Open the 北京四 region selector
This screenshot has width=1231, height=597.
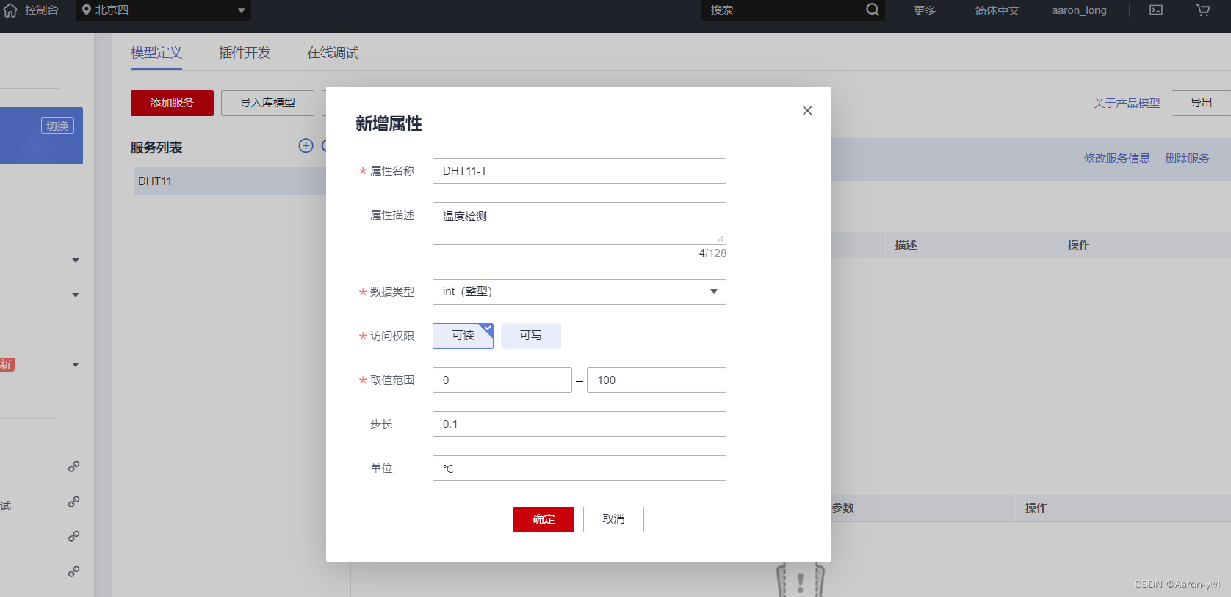coord(164,10)
